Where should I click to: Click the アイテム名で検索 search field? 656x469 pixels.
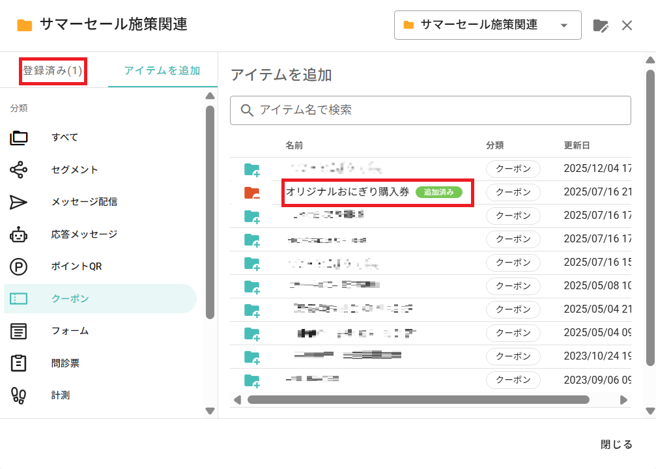pyautogui.click(x=430, y=111)
